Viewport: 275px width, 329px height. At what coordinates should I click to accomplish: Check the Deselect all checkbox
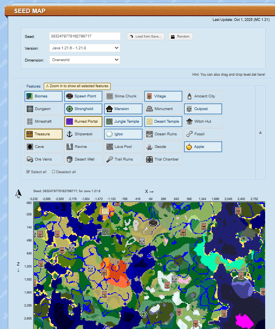point(54,172)
